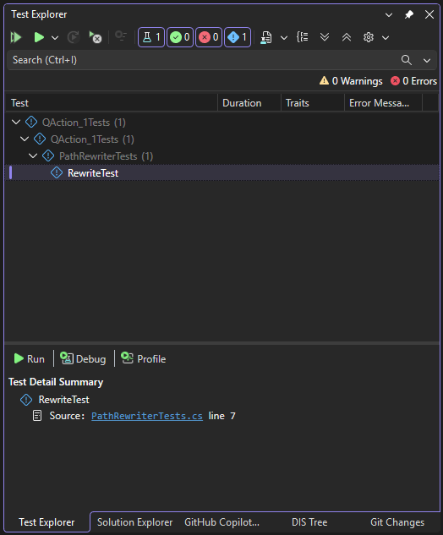Click the magnifier search icon
This screenshot has width=443, height=535.
tap(406, 60)
